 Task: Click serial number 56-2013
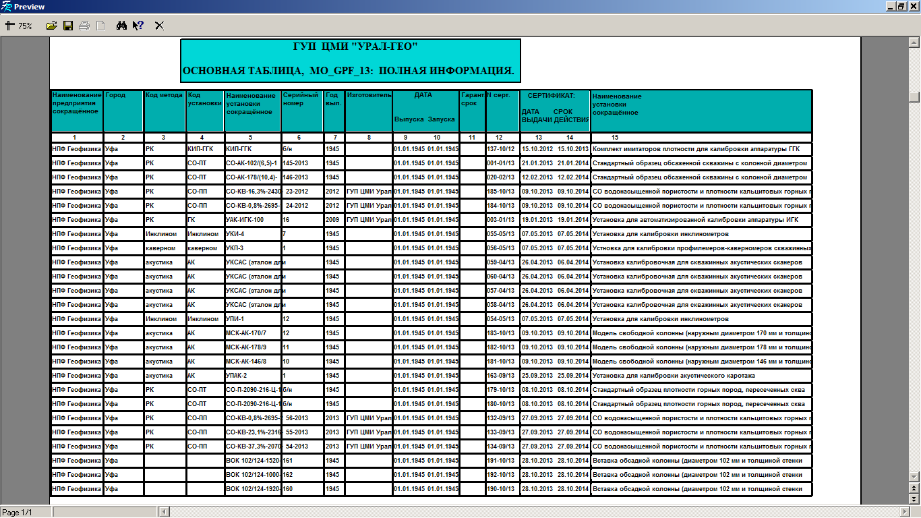tap(297, 418)
